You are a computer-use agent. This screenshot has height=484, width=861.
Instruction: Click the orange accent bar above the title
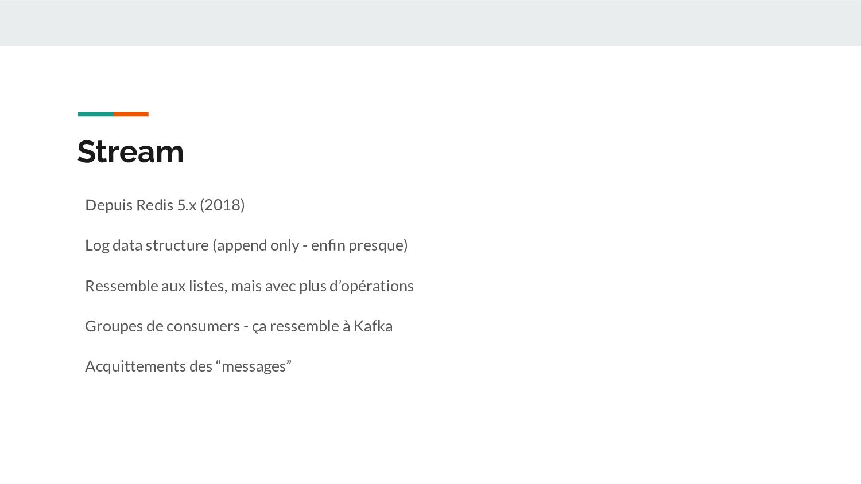click(131, 114)
